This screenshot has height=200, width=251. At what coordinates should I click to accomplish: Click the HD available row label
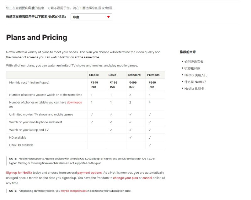(18, 138)
